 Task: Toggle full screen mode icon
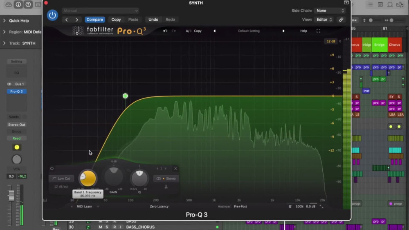pos(318,31)
